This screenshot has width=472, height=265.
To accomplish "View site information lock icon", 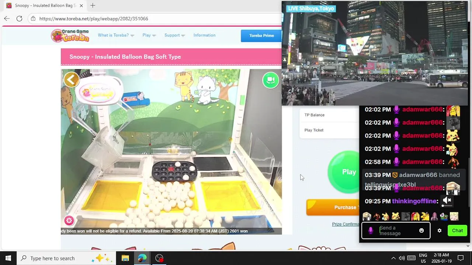I will 33,18.
